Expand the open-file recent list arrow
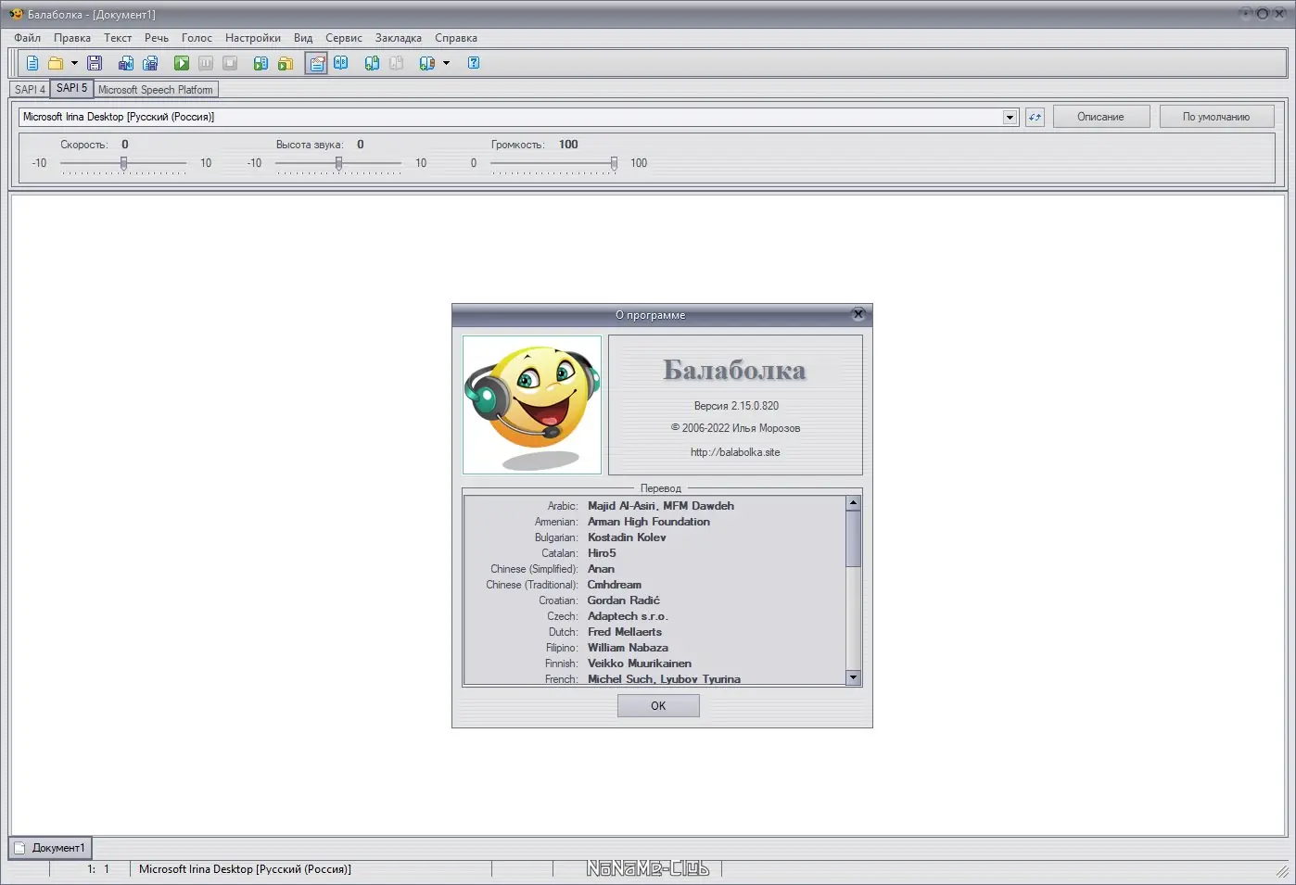The width and height of the screenshot is (1296, 885). click(74, 63)
